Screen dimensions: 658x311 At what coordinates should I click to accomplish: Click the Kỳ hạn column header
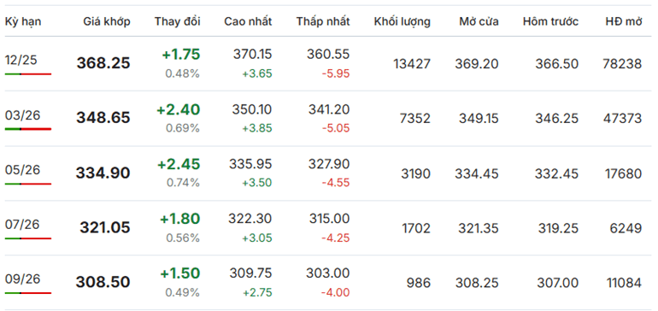click(23, 22)
